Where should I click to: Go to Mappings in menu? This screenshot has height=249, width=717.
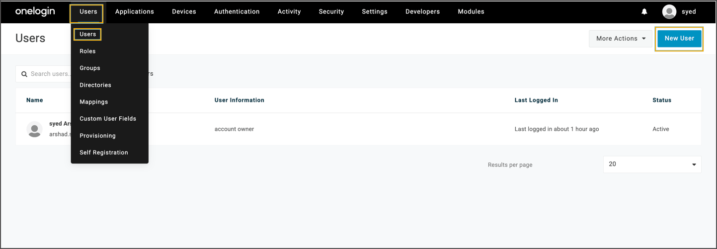coord(93,102)
